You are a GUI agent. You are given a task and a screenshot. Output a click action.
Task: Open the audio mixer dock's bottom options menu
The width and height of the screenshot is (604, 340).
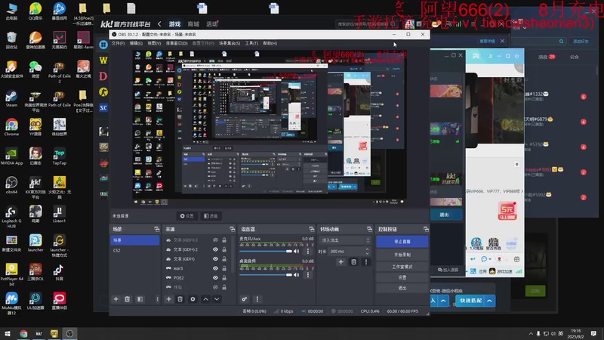(257, 299)
